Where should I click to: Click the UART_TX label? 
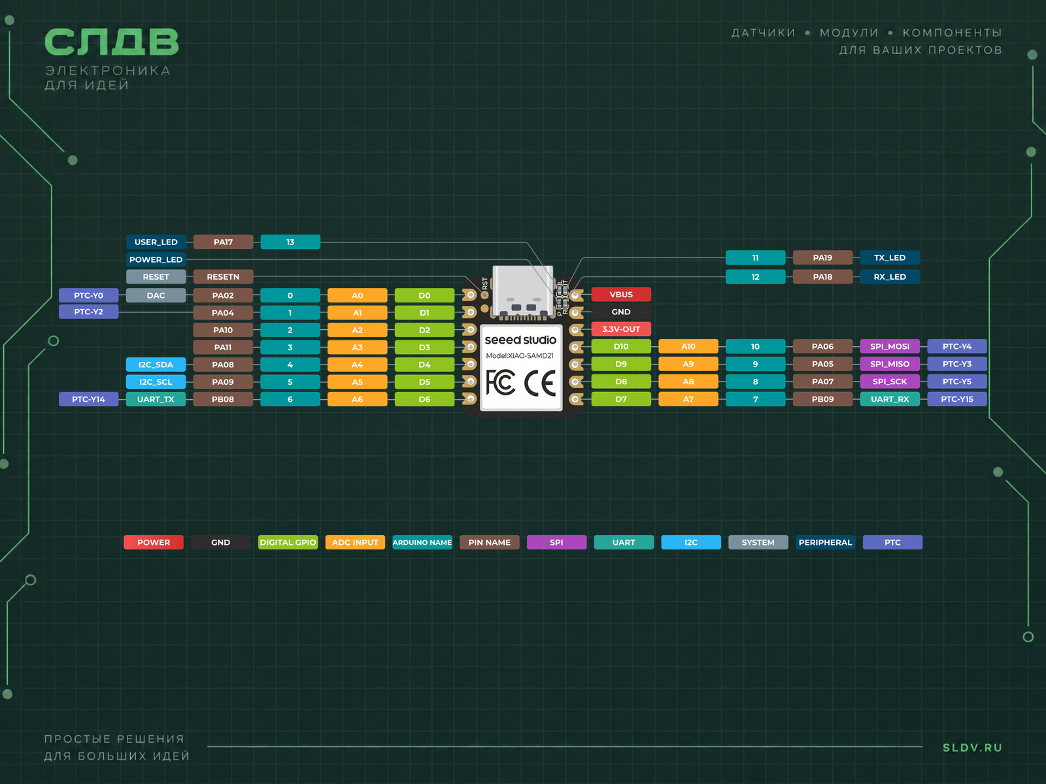click(x=156, y=399)
